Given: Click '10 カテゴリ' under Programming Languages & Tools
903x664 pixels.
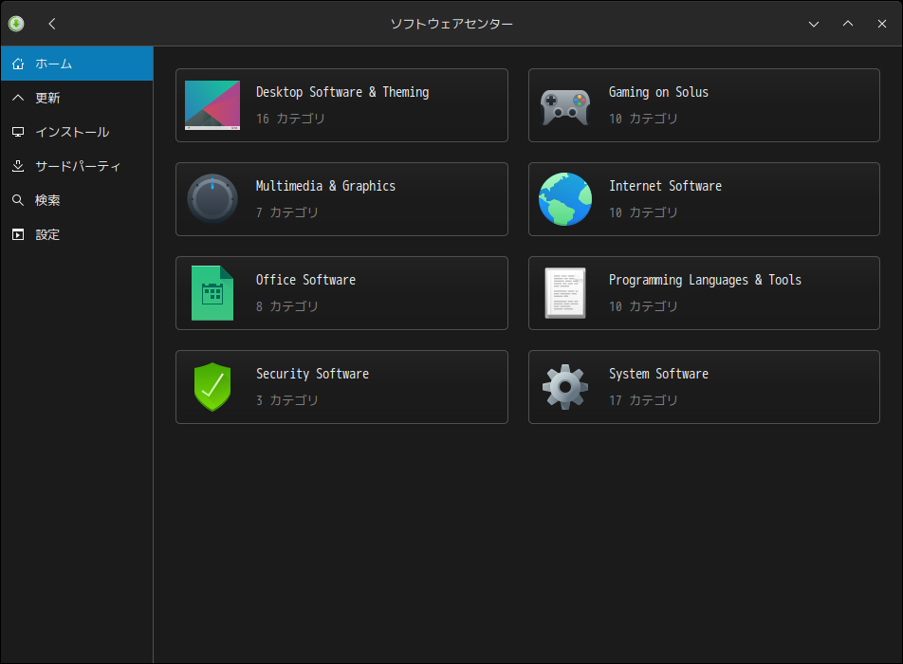Looking at the screenshot, I should [643, 306].
